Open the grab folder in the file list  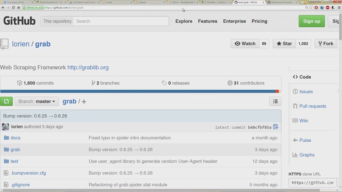15,150
